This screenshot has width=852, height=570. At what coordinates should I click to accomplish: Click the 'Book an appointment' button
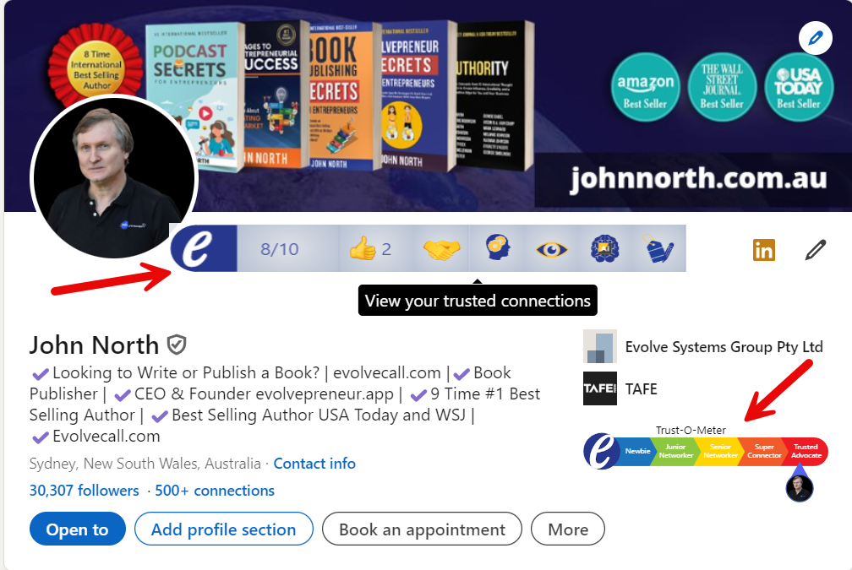pos(423,529)
